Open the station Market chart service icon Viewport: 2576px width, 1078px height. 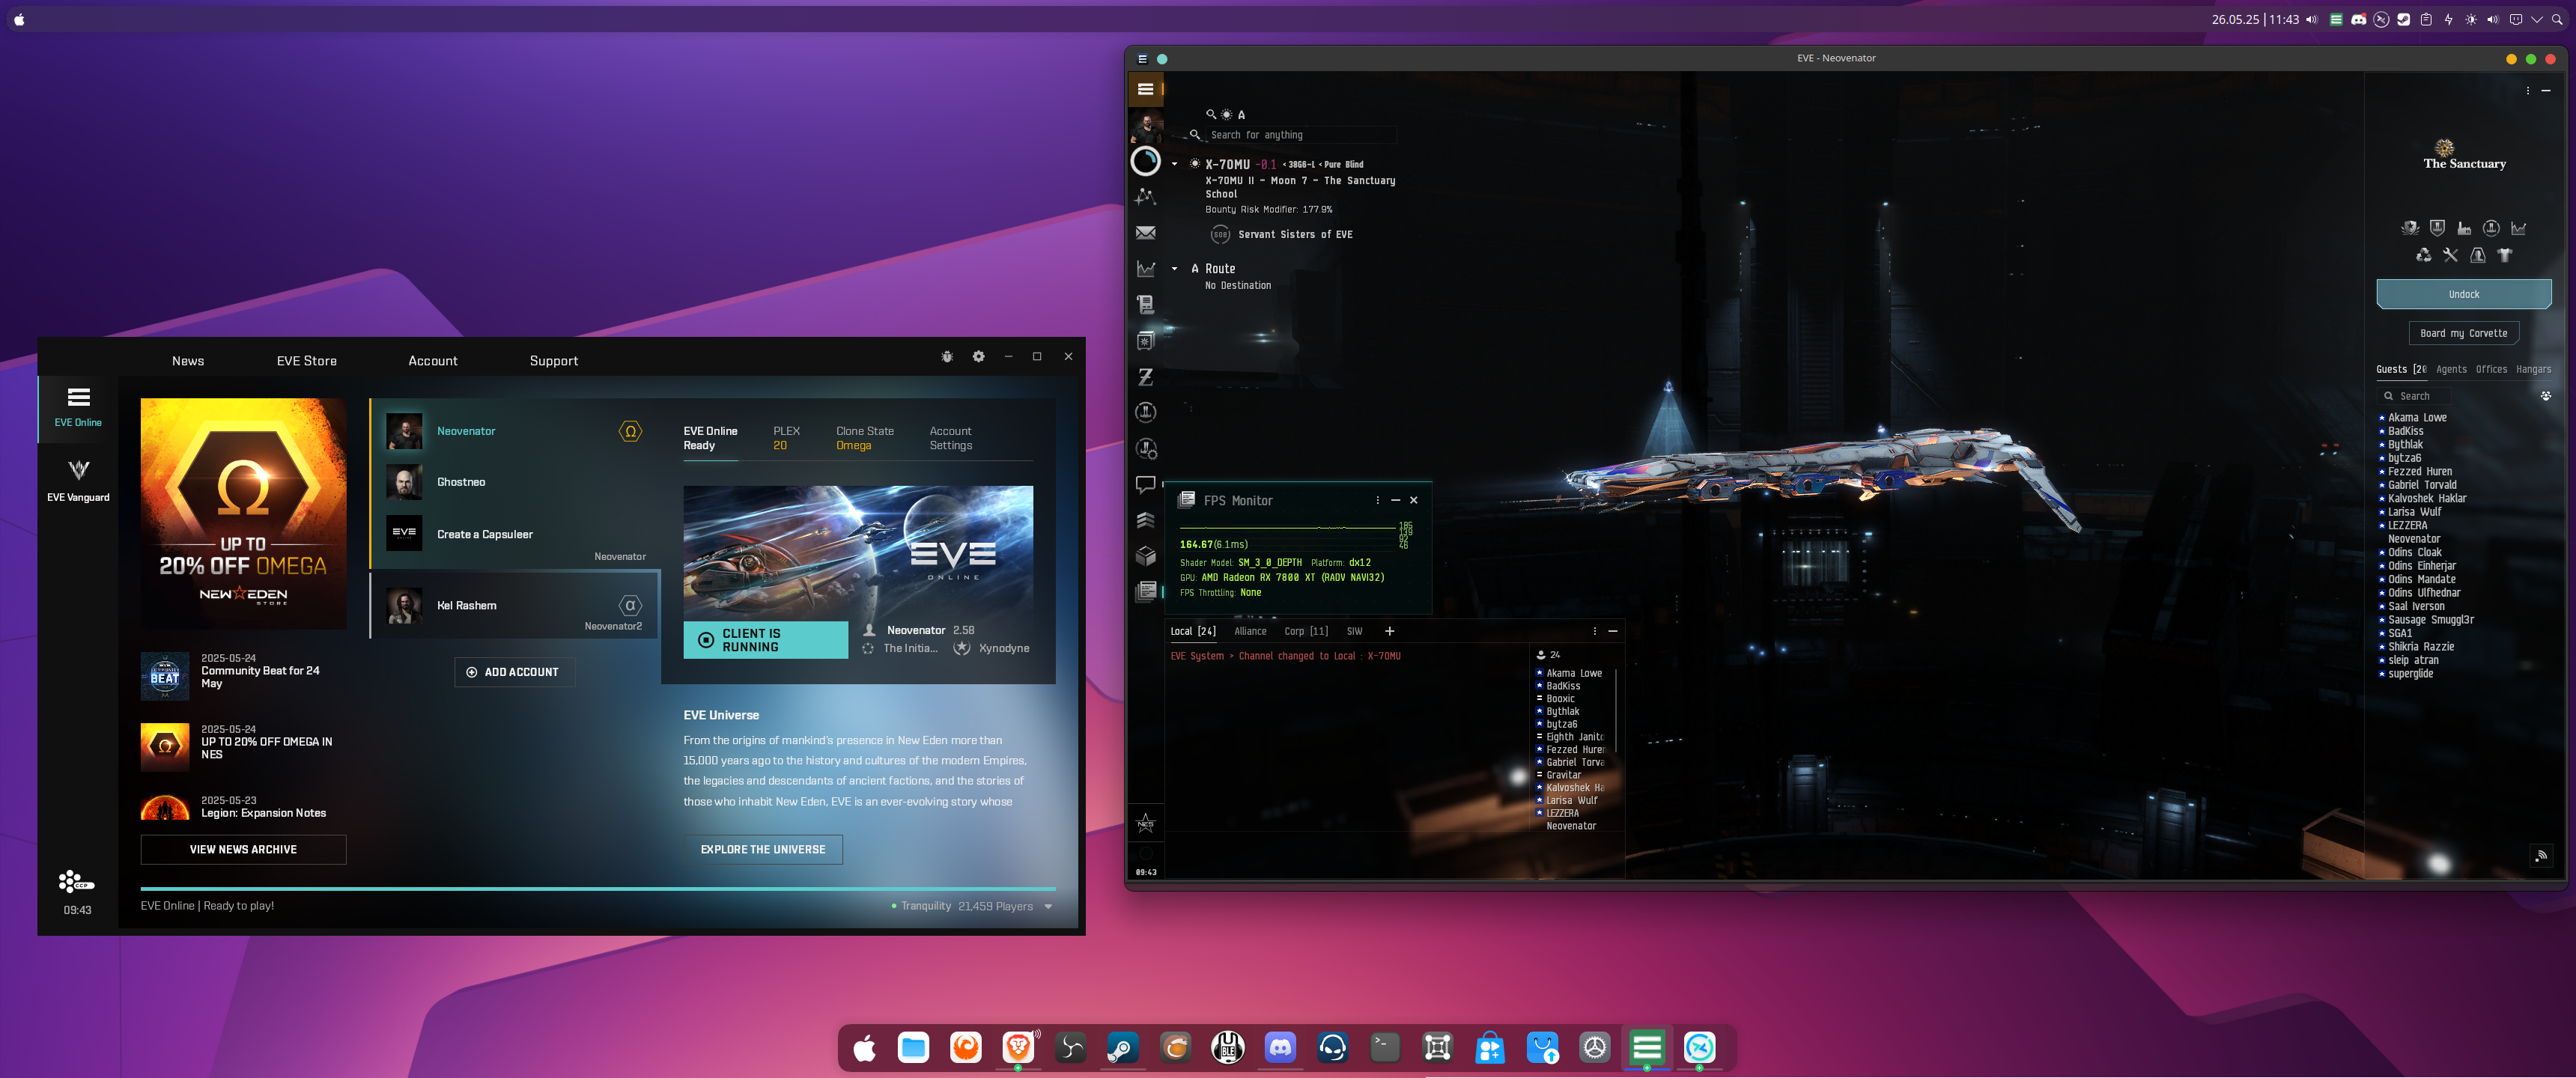click(2518, 228)
